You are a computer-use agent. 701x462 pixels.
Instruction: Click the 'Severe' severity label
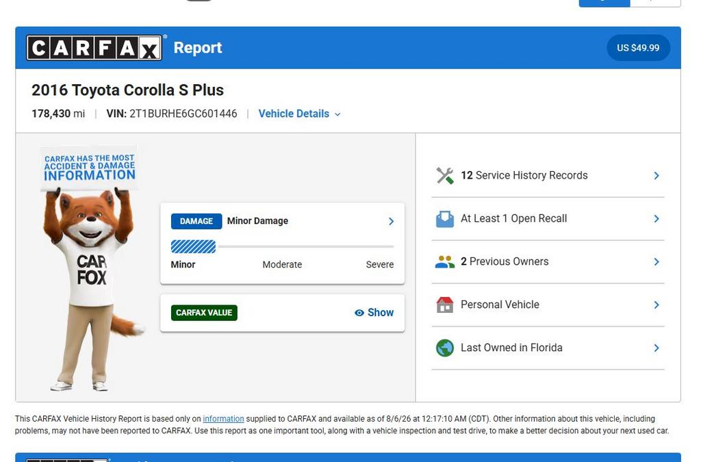tap(379, 264)
